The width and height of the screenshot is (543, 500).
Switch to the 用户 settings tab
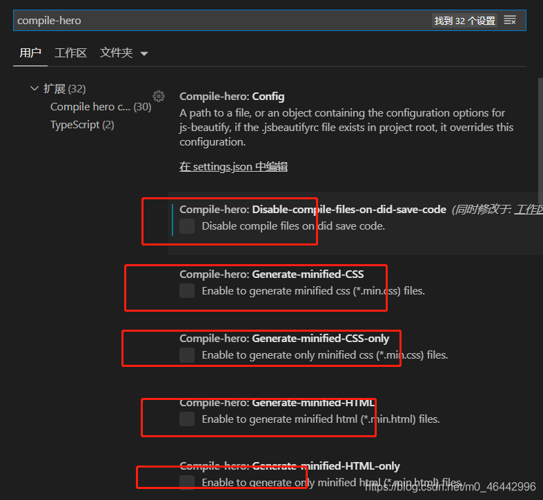[30, 53]
